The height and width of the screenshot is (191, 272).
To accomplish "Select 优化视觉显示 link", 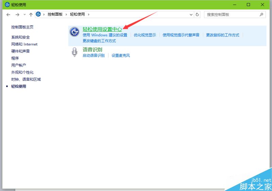I will click(x=145, y=35).
